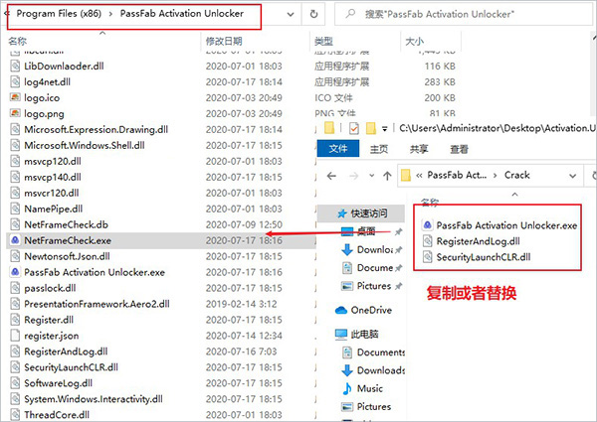The height and width of the screenshot is (422, 597).
Task: Select the NamePipe.dll file name
Action: pyautogui.click(x=54, y=209)
